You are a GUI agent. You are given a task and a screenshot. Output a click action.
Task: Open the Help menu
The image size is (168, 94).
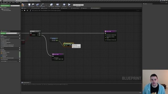pos(21,2)
